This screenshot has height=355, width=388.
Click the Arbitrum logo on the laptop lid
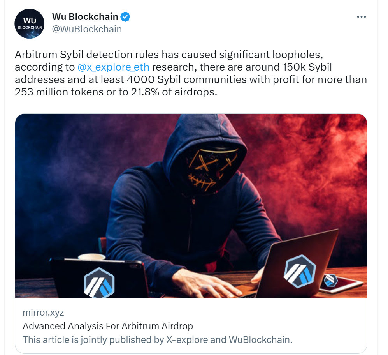(x=300, y=271)
